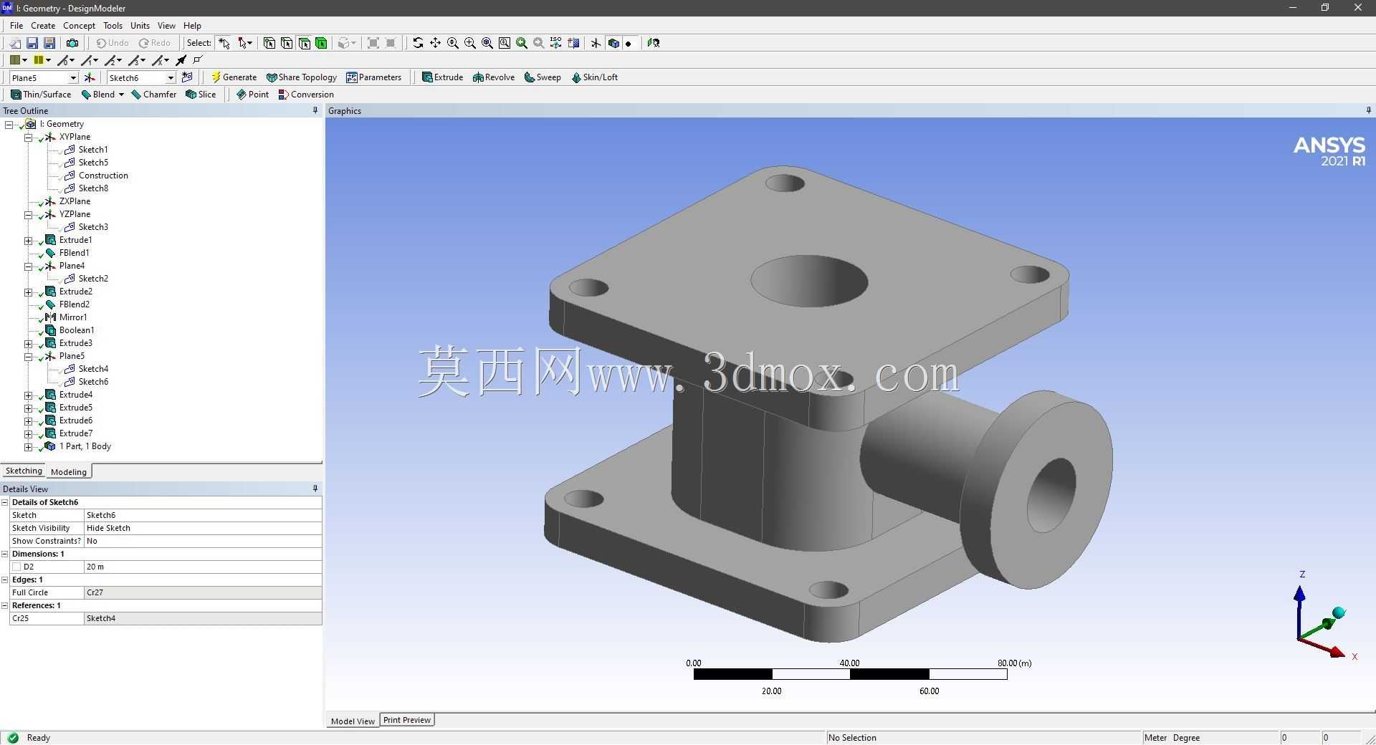
Task: Collapse the XYPlane tree node
Action: pos(29,137)
